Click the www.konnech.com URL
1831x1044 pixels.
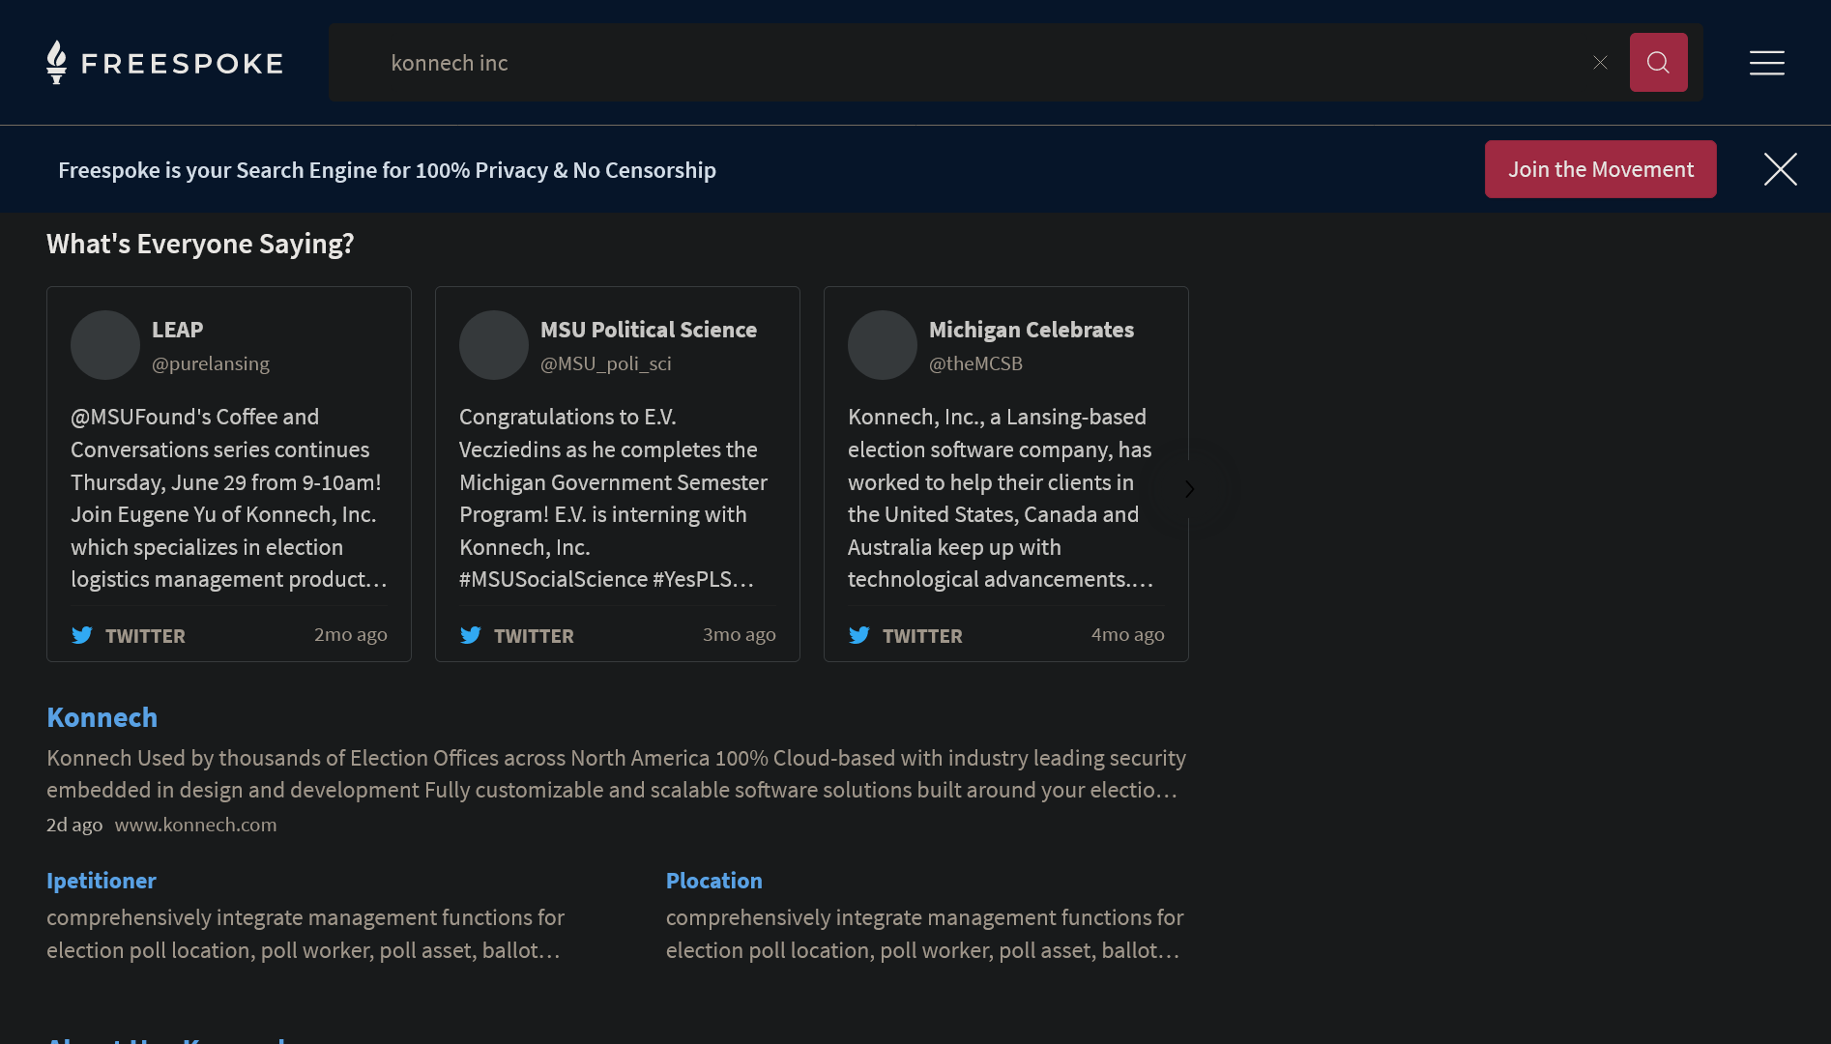(x=195, y=825)
